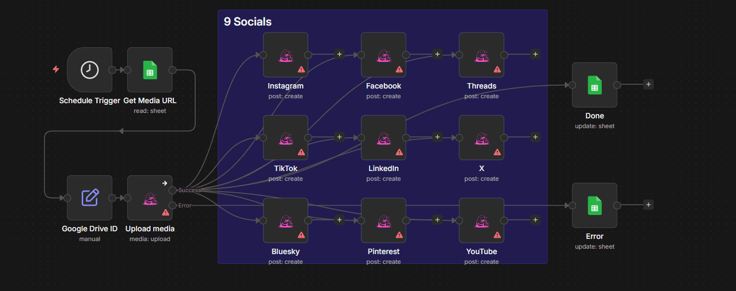Click the warning triangle on Upload media node
The image size is (736, 291).
(x=166, y=212)
